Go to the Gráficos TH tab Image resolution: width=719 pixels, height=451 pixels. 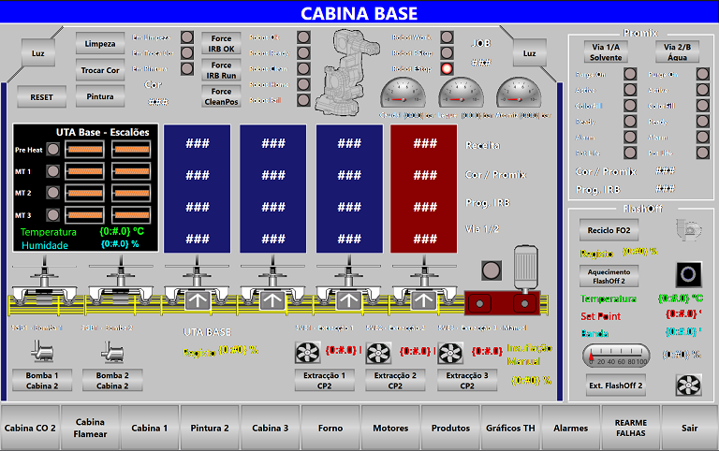click(x=510, y=428)
